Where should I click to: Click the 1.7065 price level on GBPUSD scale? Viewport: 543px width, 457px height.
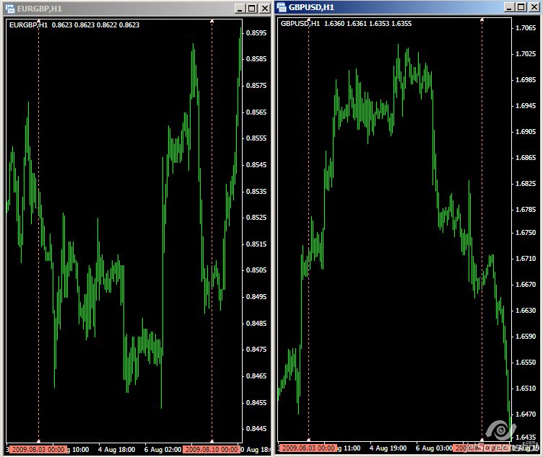pyautogui.click(x=526, y=28)
